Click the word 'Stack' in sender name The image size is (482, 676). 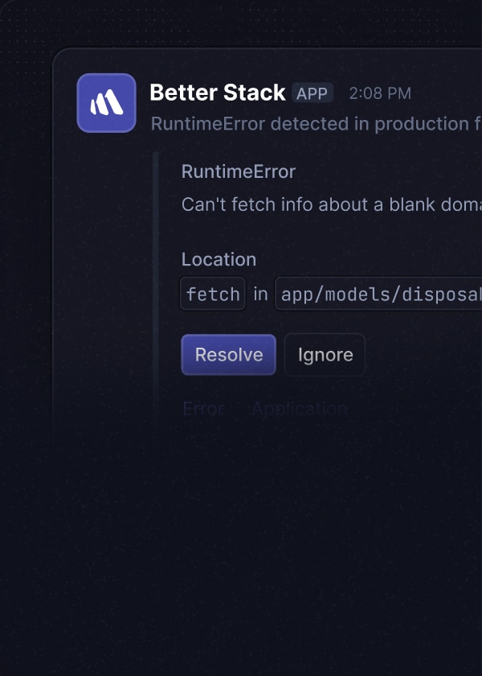255,93
